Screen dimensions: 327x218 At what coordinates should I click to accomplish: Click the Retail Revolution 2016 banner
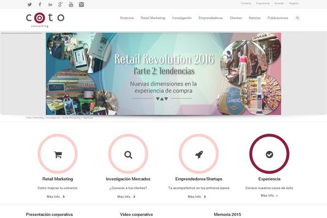163,74
